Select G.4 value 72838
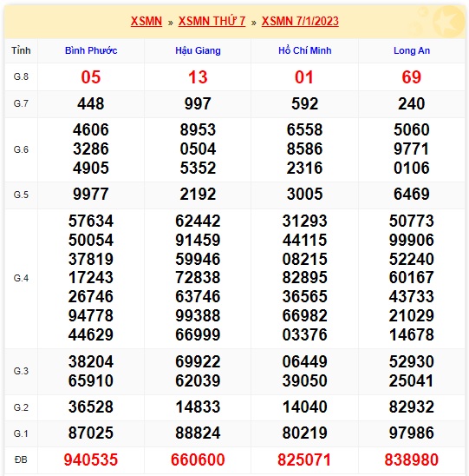The height and width of the screenshot is (476, 469). pyautogui.click(x=198, y=277)
